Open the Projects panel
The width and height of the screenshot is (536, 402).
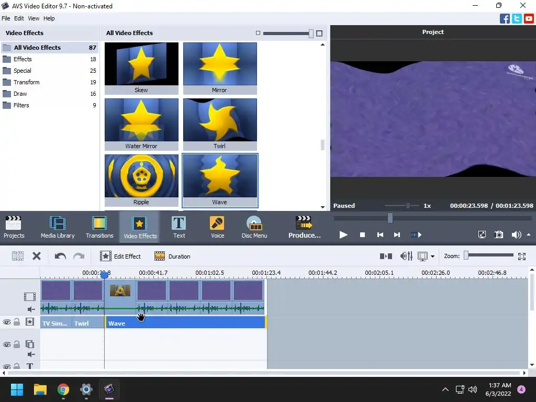[x=14, y=227]
